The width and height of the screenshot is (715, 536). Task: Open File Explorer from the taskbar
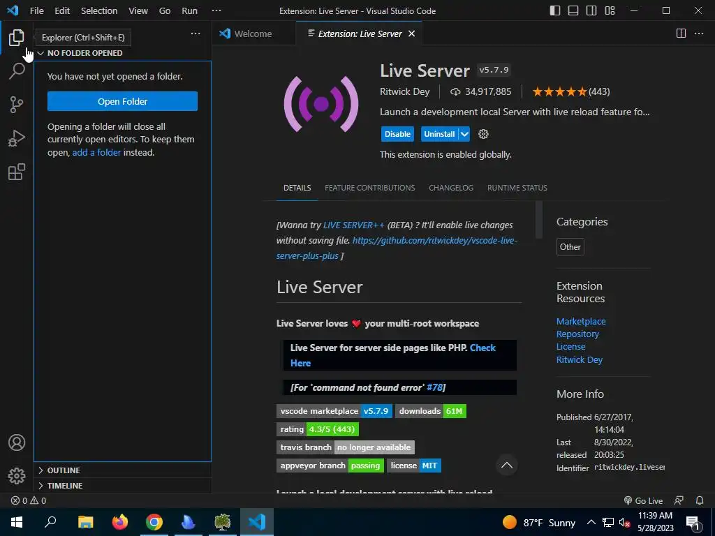click(86, 522)
